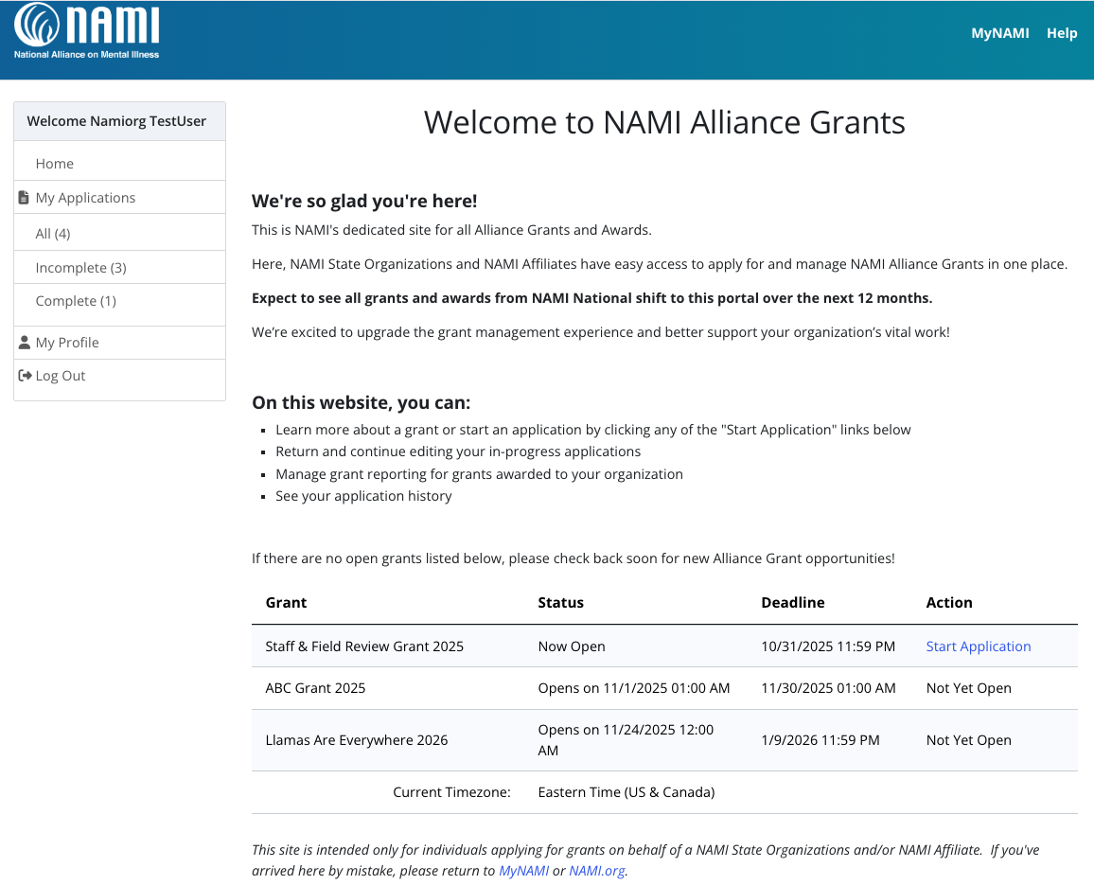Click the Return and continue editing bullet
1094x885 pixels.
(458, 451)
